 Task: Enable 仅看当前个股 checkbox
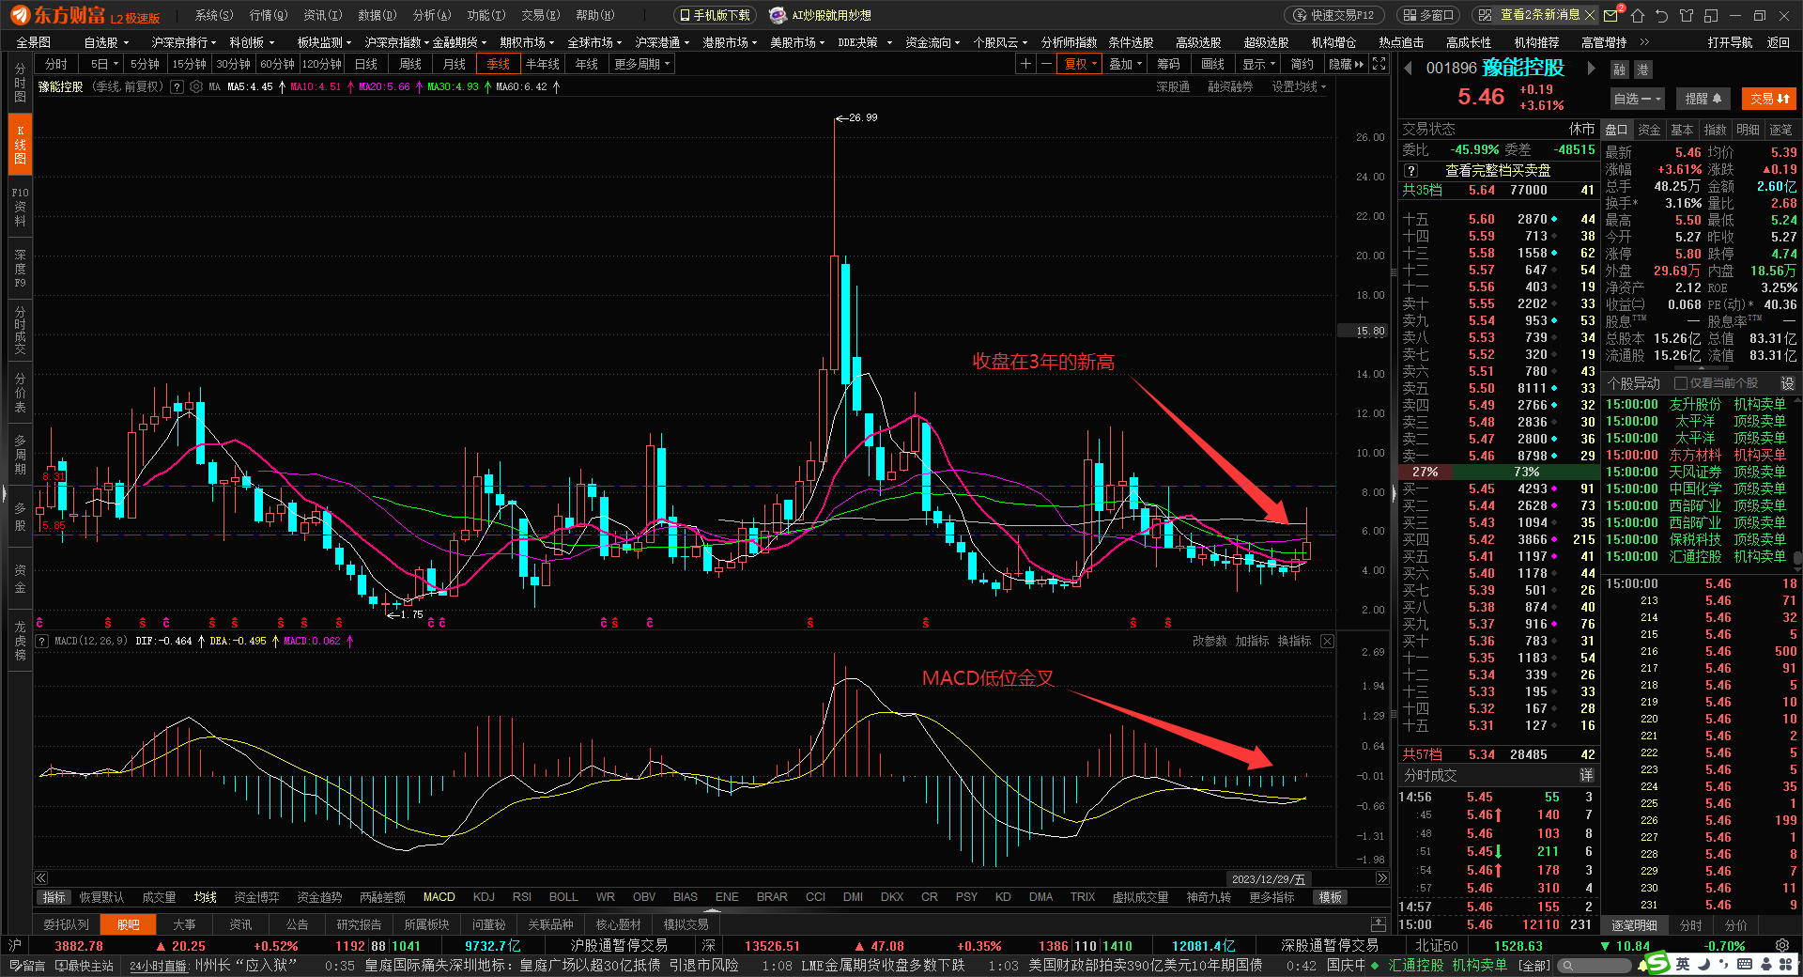click(x=1681, y=383)
